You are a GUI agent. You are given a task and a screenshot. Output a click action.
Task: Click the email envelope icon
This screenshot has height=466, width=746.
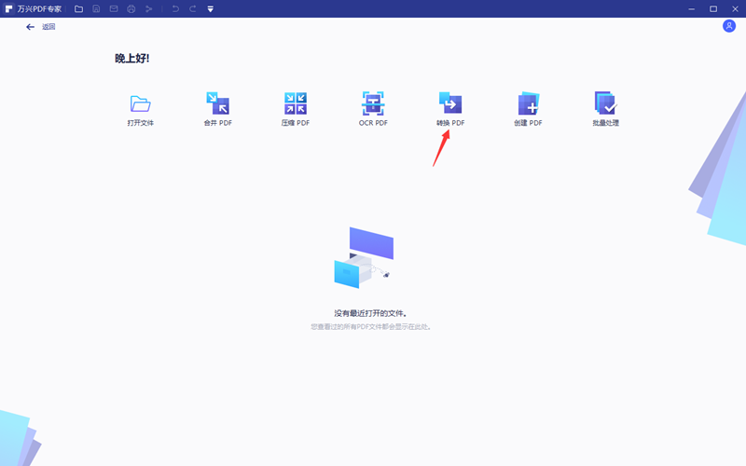114,8
